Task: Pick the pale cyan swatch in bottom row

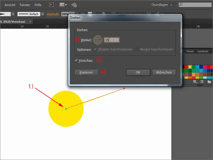Action: pos(205,78)
